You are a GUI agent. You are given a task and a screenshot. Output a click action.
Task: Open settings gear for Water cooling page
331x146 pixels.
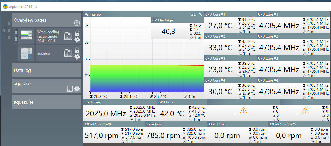77,40
